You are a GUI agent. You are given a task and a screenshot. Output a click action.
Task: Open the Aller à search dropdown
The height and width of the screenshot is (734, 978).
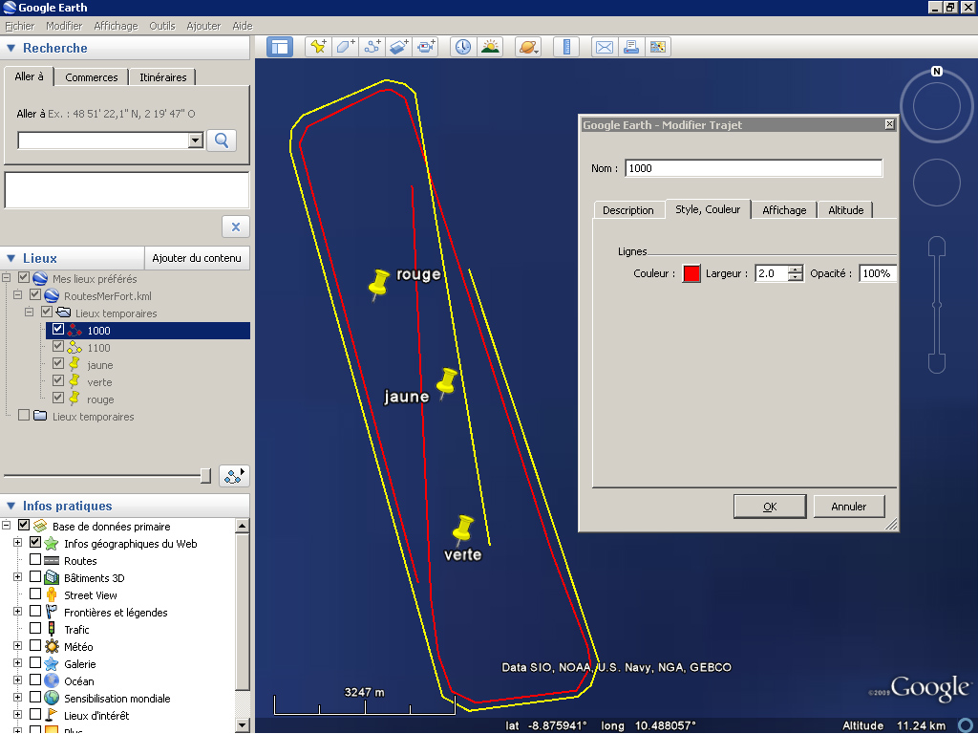point(196,140)
